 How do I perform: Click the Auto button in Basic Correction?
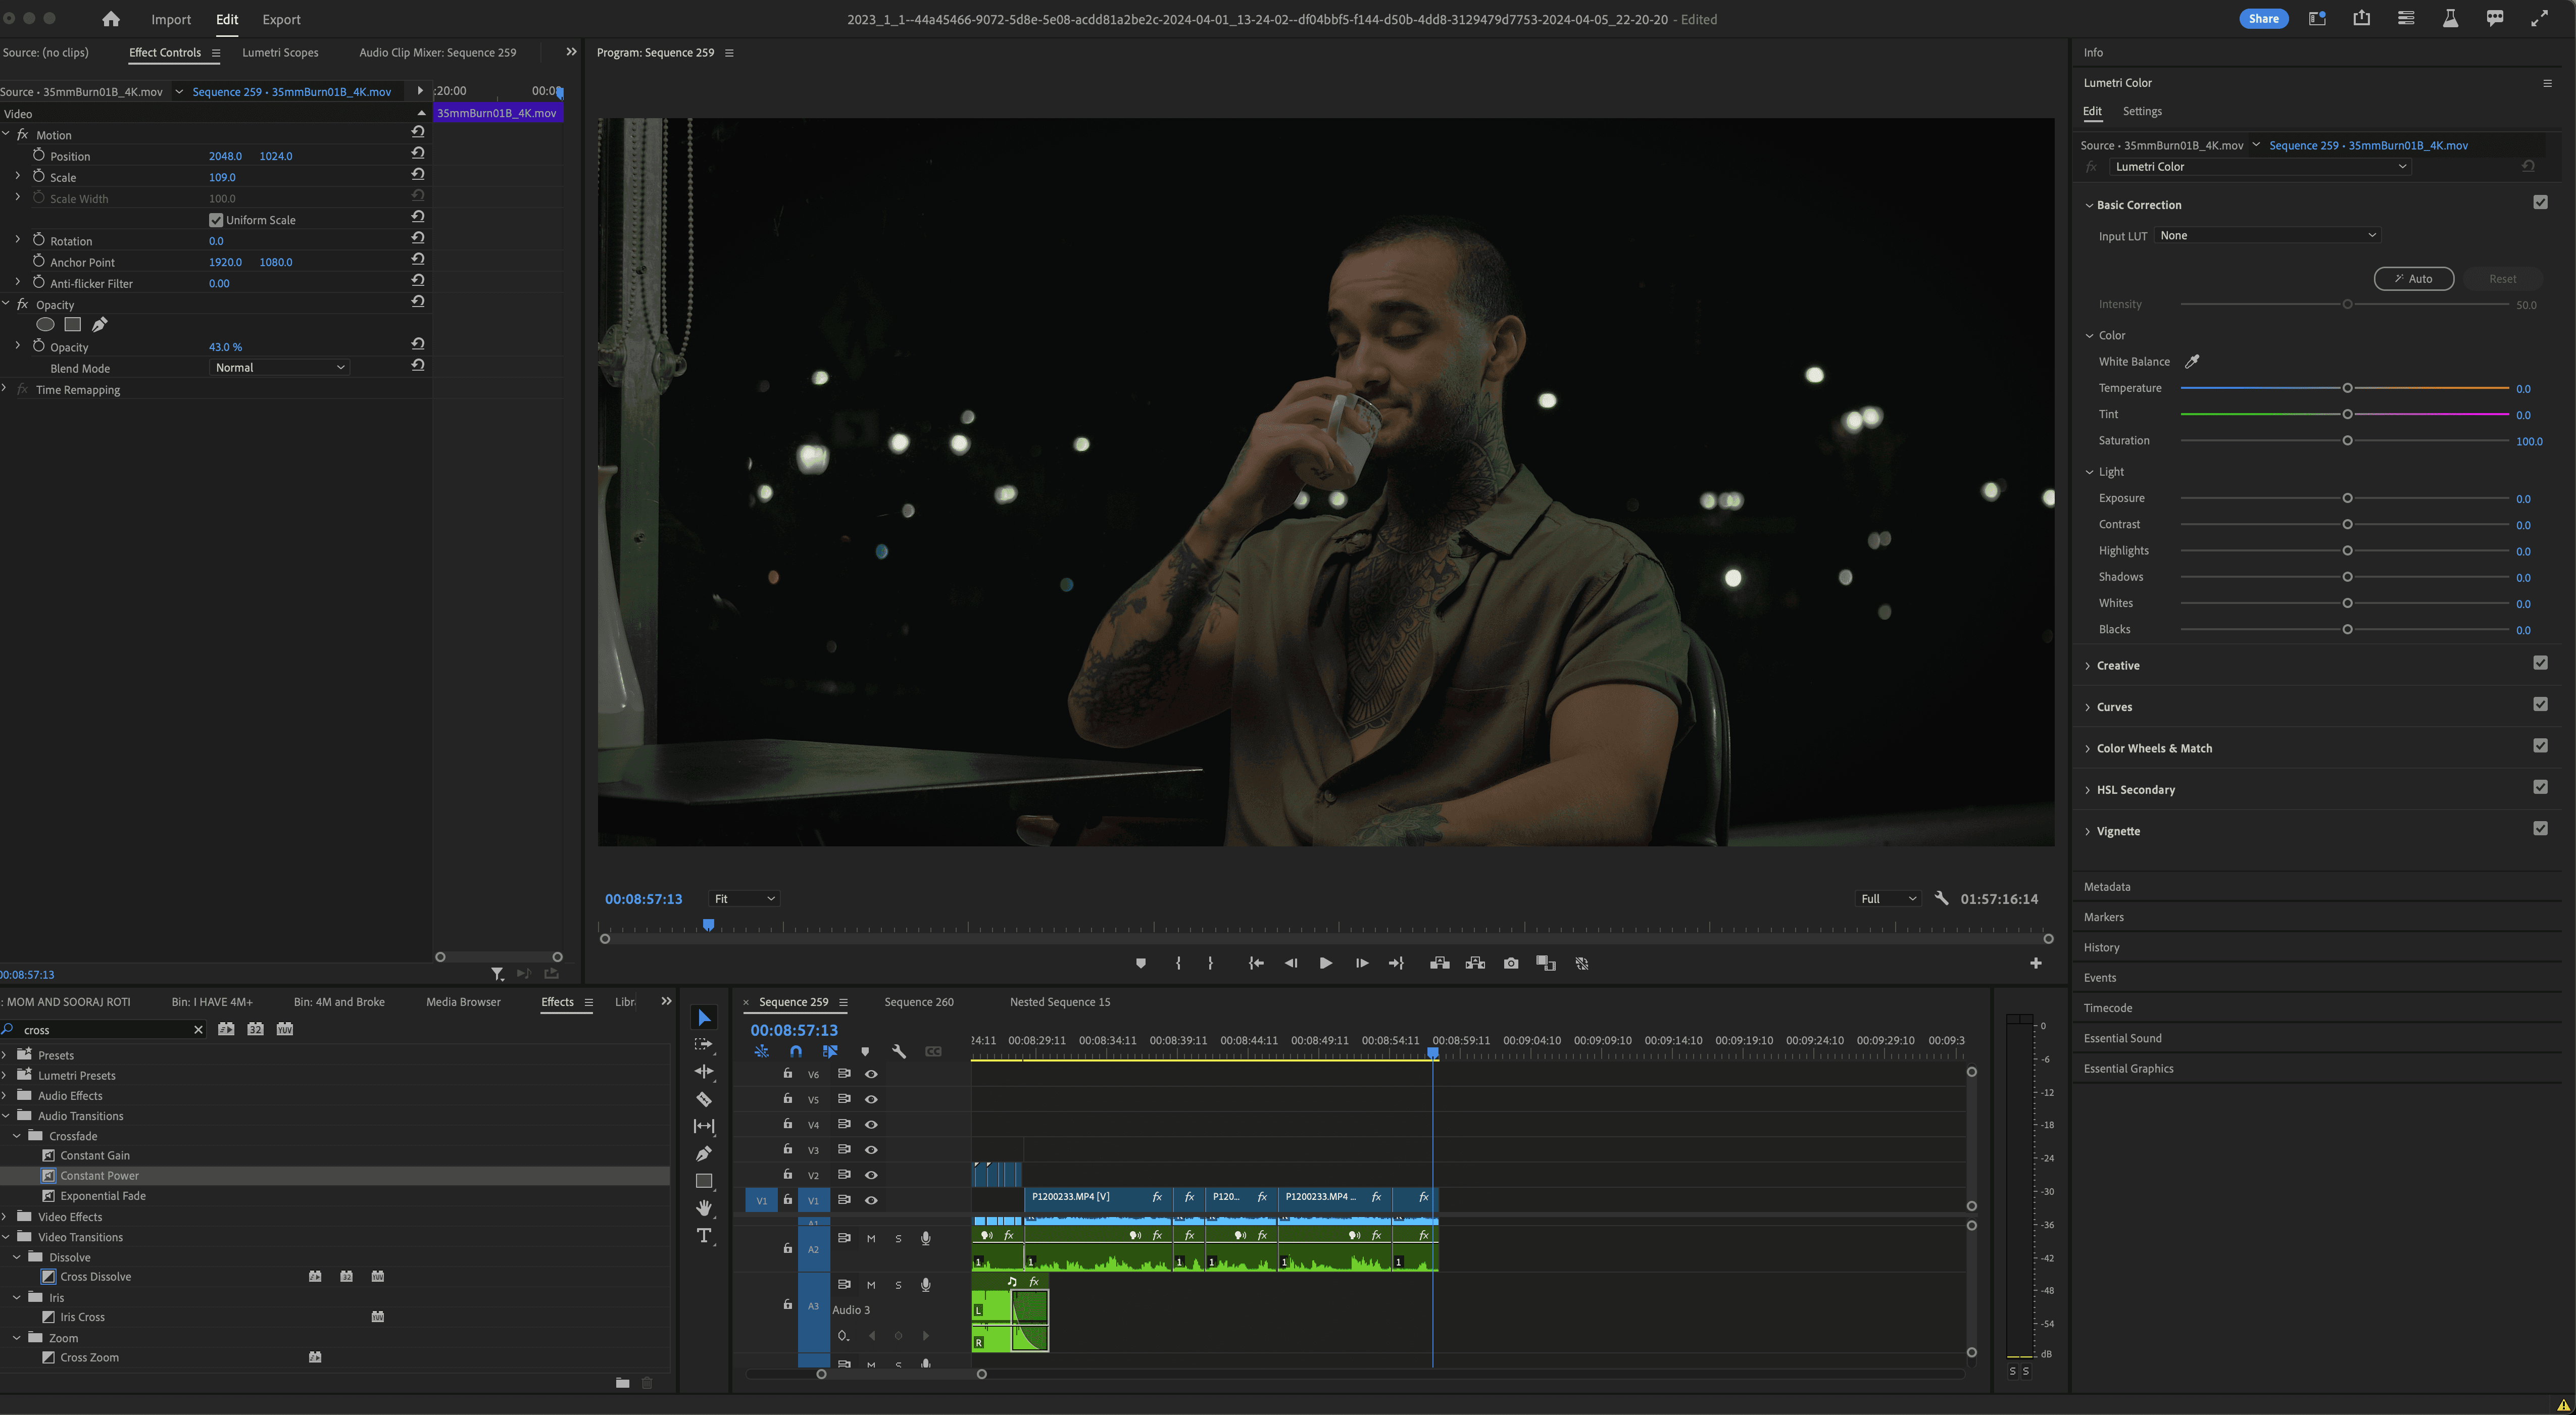pyautogui.click(x=2413, y=279)
